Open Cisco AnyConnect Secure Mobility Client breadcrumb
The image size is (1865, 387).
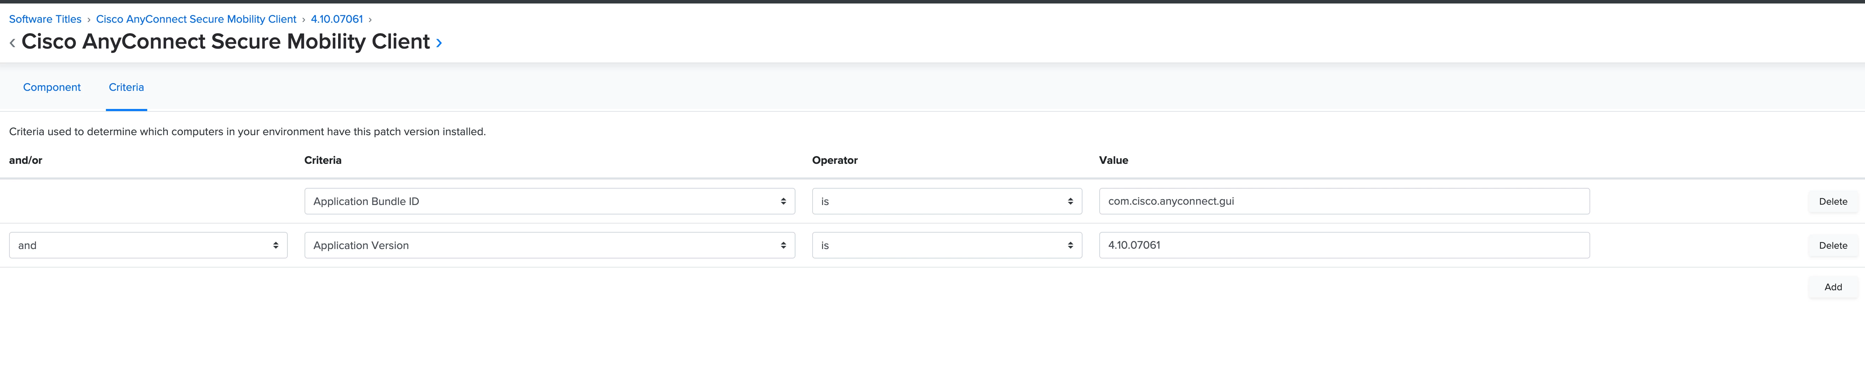(196, 20)
